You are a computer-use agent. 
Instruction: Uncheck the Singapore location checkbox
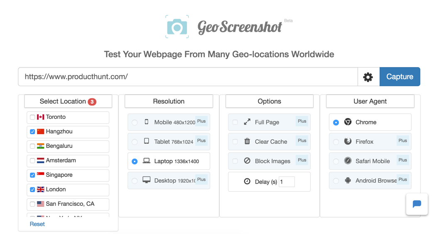pos(32,175)
